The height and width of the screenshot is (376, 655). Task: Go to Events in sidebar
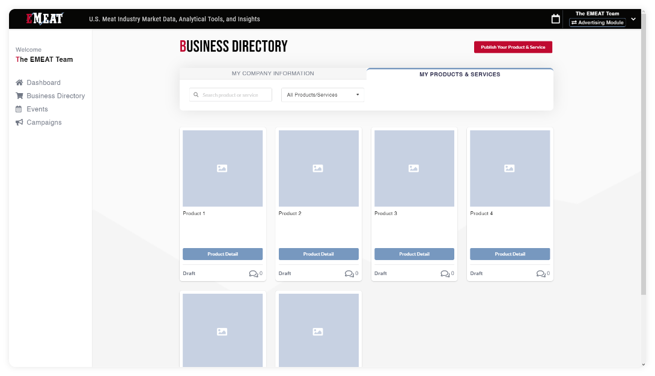point(37,109)
